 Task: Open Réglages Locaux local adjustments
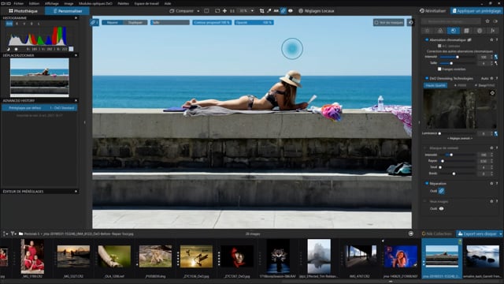coord(317,11)
